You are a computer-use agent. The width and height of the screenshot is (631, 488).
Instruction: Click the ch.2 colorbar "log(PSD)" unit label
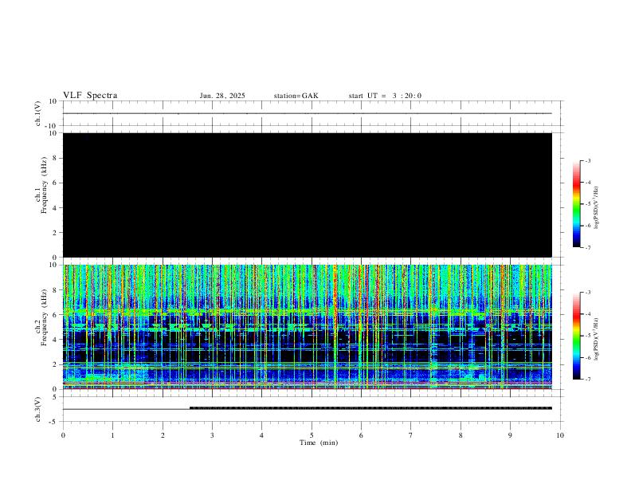(596, 339)
